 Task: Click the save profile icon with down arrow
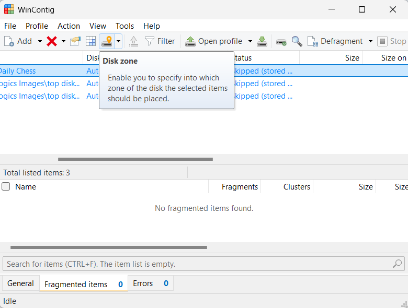262,41
